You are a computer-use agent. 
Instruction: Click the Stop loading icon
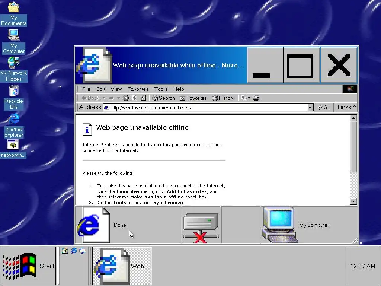pos(126,98)
